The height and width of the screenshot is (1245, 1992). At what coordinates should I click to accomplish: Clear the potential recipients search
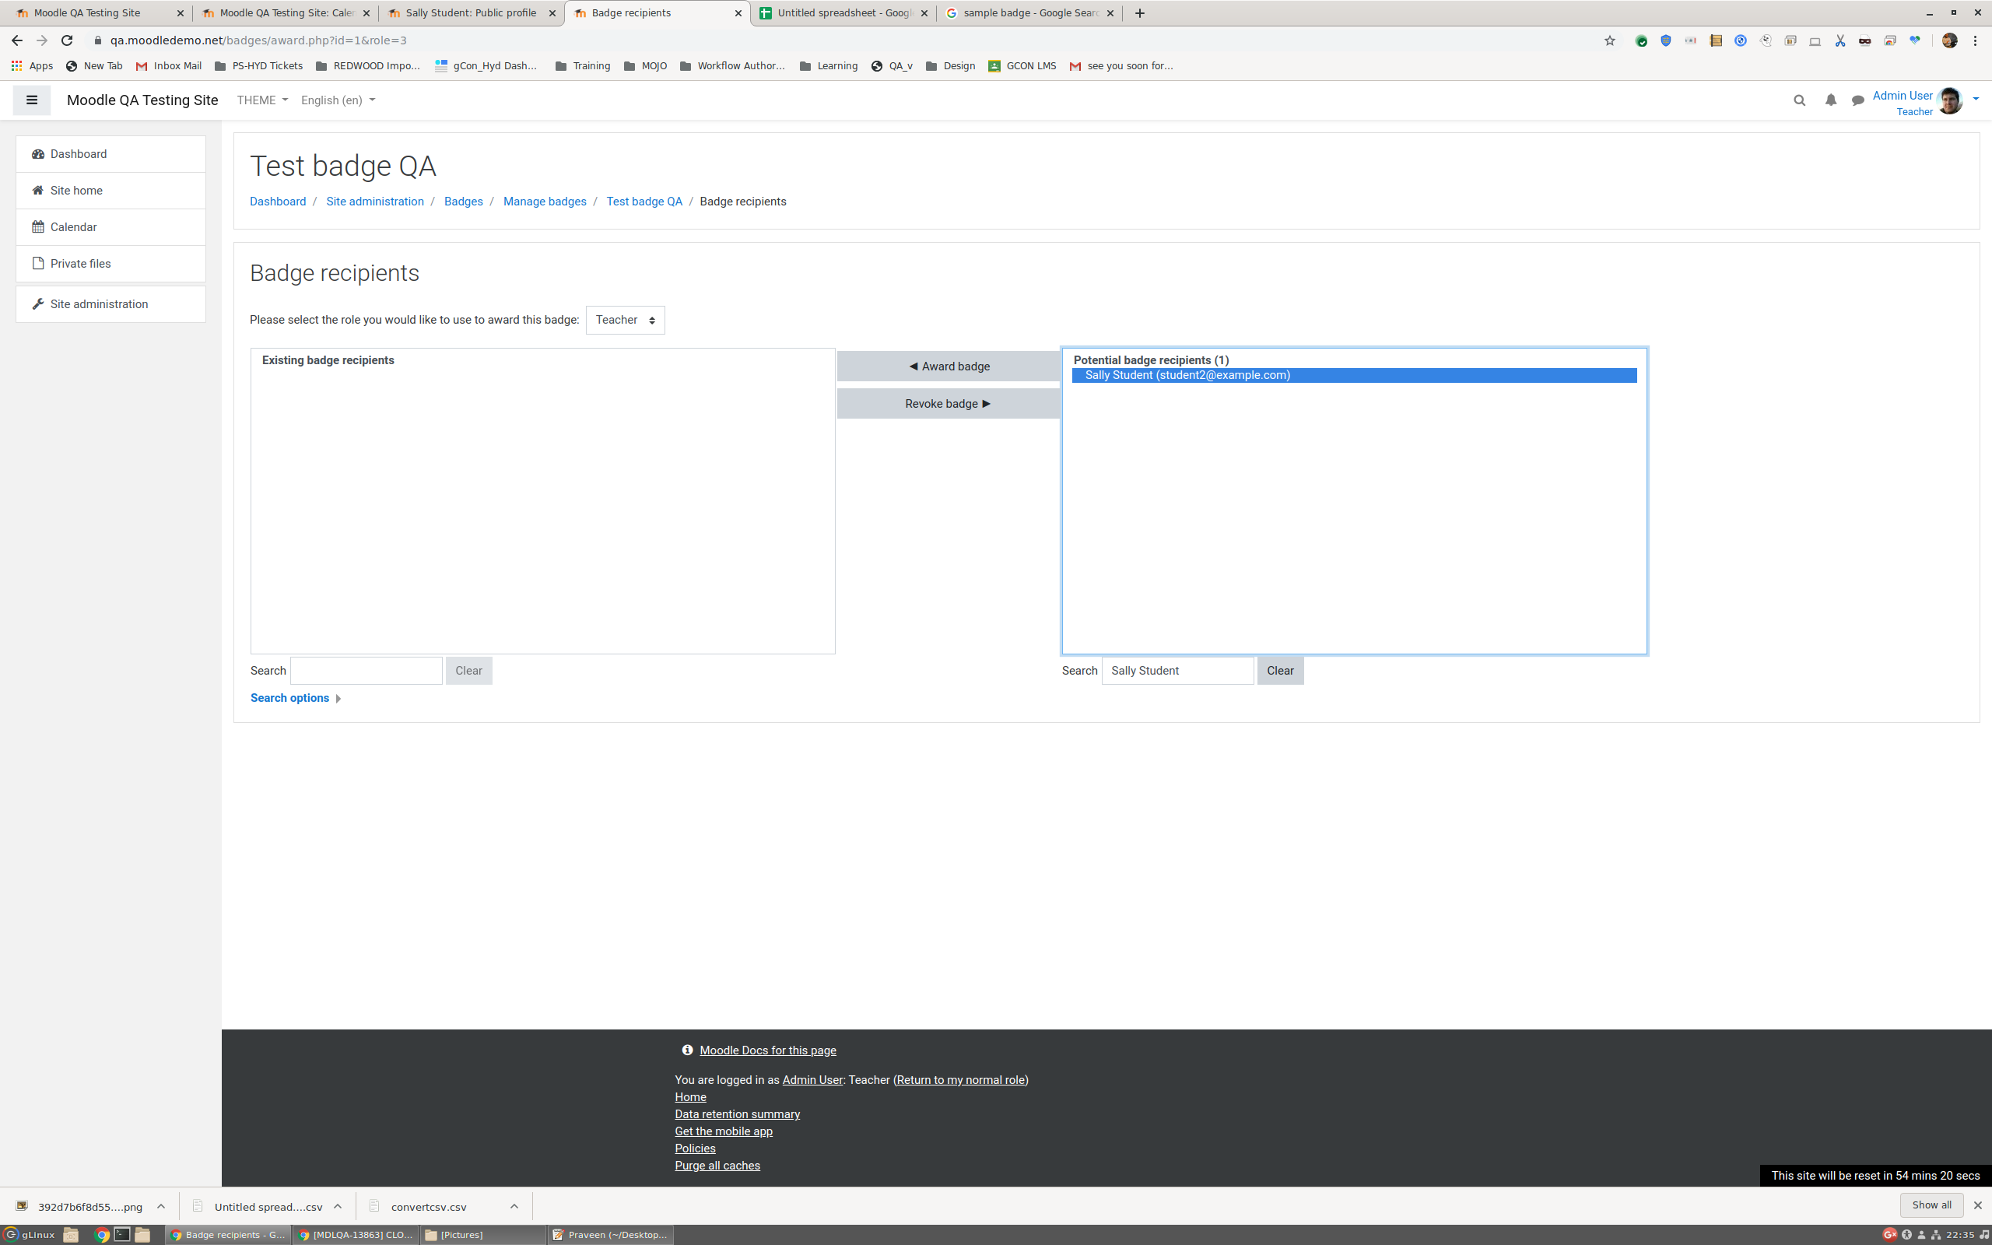click(1280, 670)
